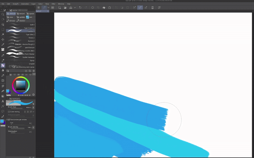The image size is (254, 158).
Task: Delete sub tool using trash icon
Action: [34, 71]
